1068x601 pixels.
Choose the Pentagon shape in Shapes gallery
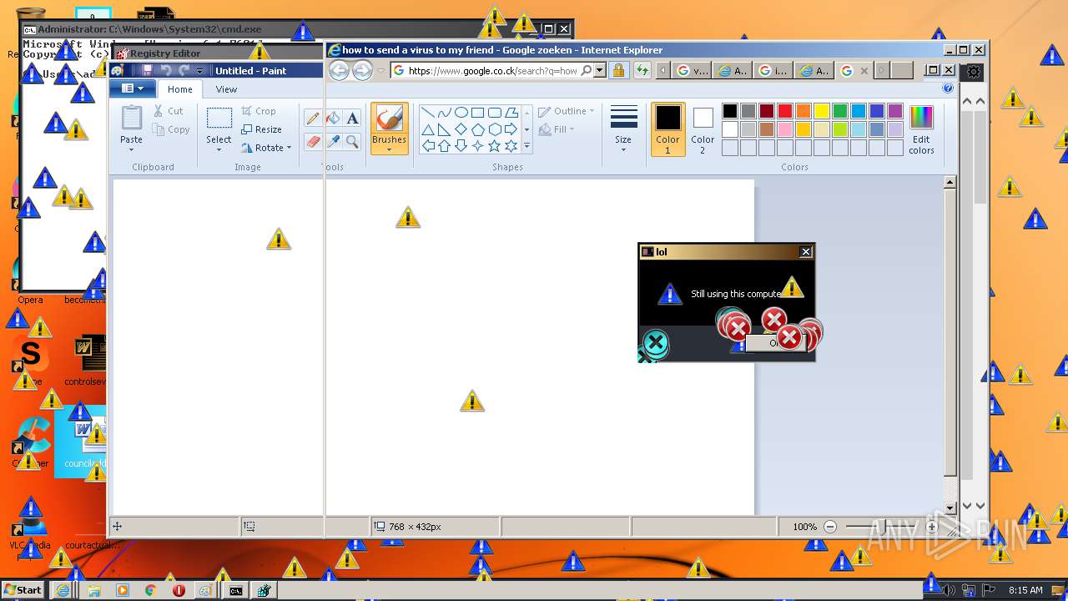point(477,129)
